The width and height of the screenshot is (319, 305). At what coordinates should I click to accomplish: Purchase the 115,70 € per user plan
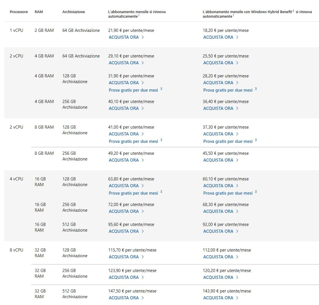[124, 257]
